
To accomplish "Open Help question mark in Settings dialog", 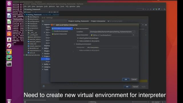I will coord(44,86).
